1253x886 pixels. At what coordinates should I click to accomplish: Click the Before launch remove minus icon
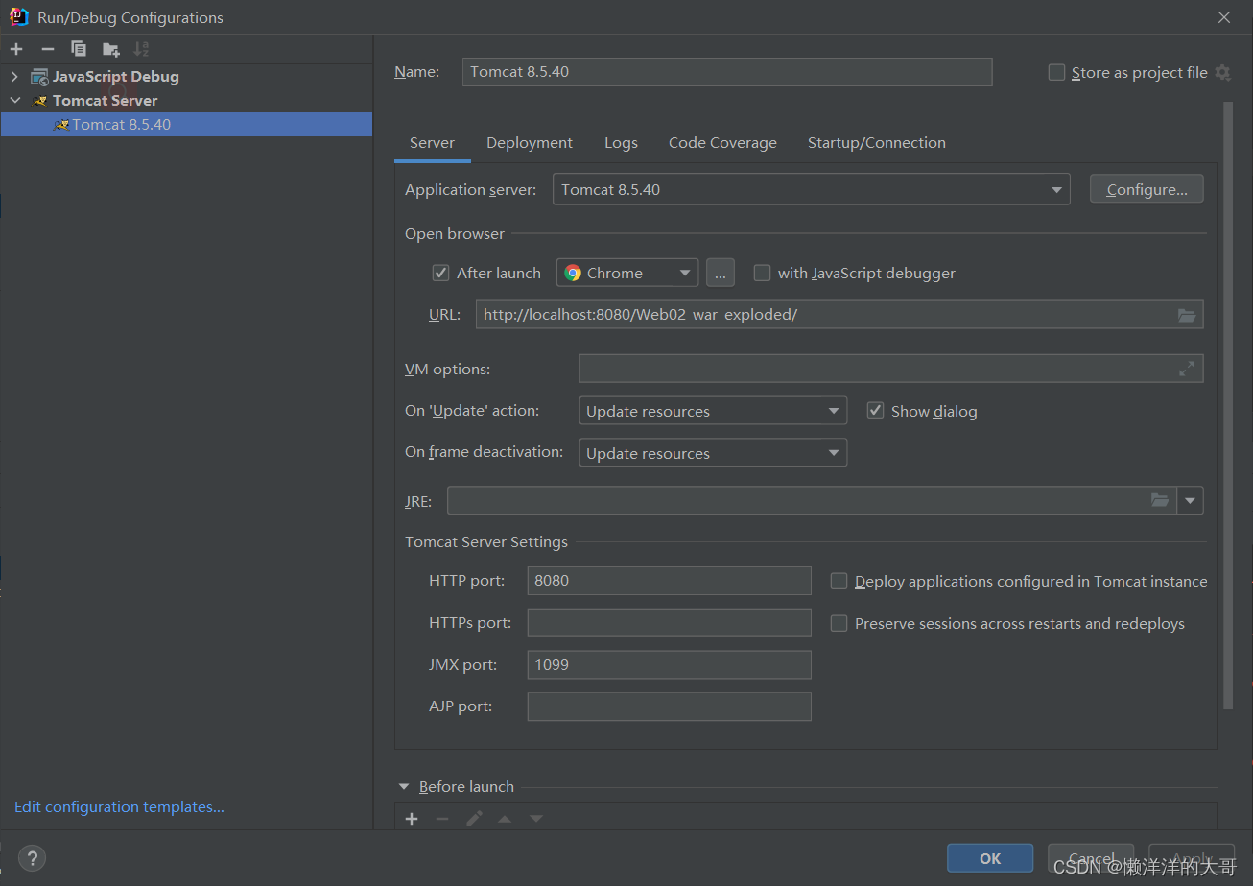point(442,819)
